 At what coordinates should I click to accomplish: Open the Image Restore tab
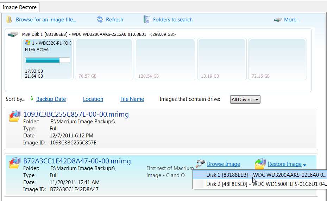pyautogui.click(x=20, y=7)
